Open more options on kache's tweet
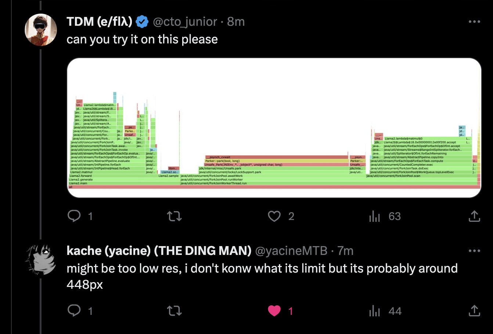Image resolution: width=493 pixels, height=334 pixels. point(474,251)
